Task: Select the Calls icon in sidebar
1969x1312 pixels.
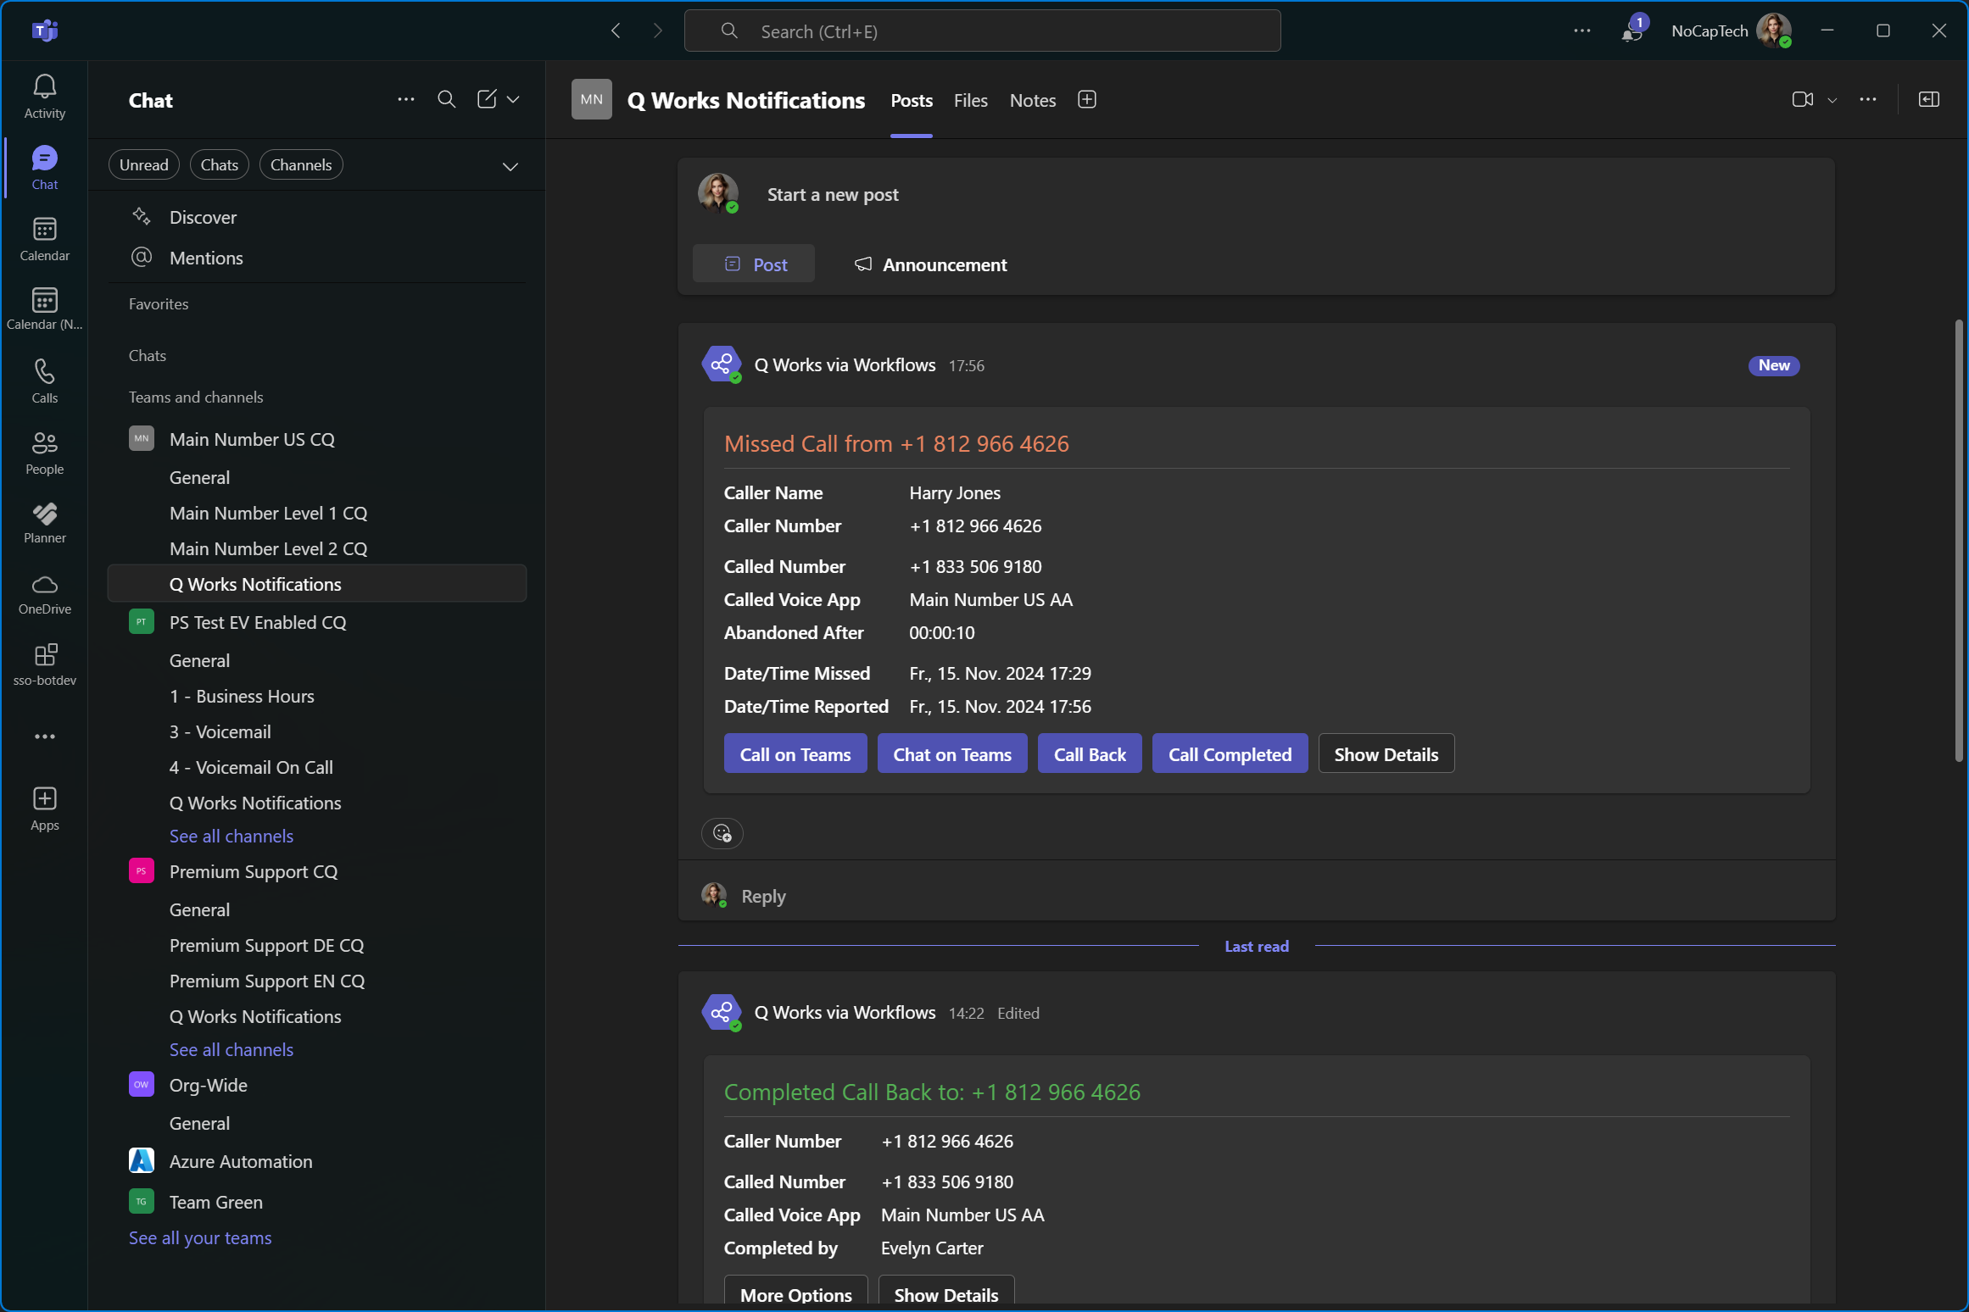Action: coord(44,370)
